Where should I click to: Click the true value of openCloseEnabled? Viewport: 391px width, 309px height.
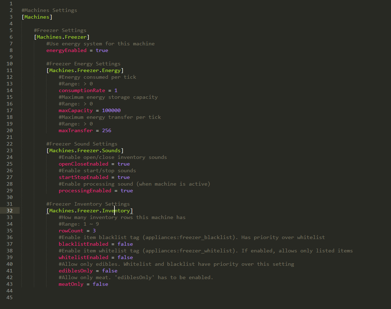[x=123, y=164]
